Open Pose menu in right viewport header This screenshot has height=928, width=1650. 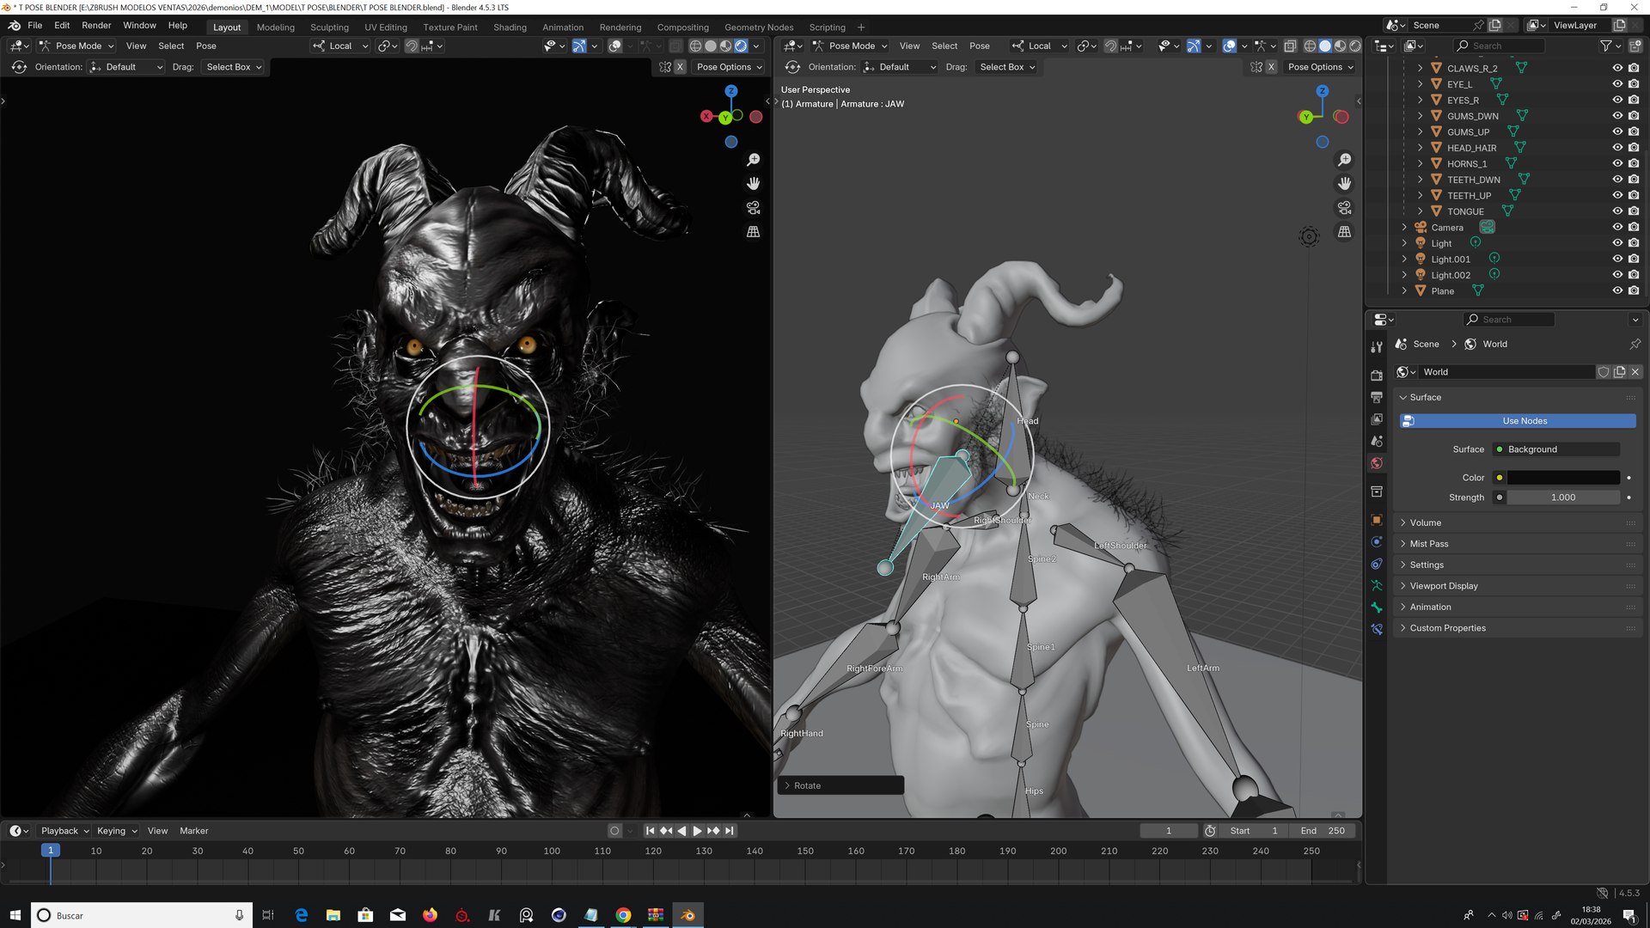pyautogui.click(x=980, y=46)
